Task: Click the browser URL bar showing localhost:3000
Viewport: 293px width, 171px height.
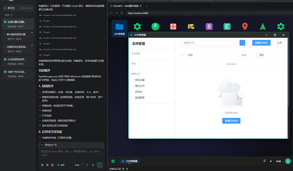Action: (208, 13)
